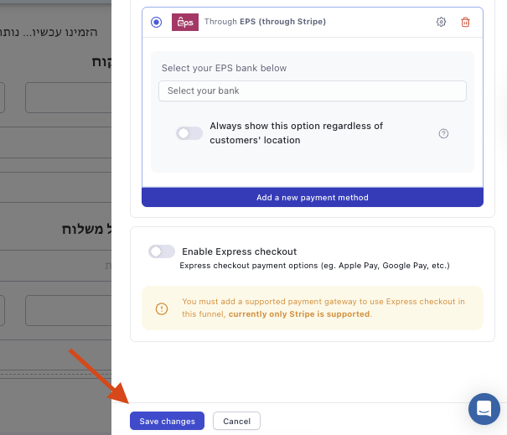Click the dimmed Hebrew banner text behind the panel
This screenshot has width=507, height=435.
pyautogui.click(x=49, y=32)
